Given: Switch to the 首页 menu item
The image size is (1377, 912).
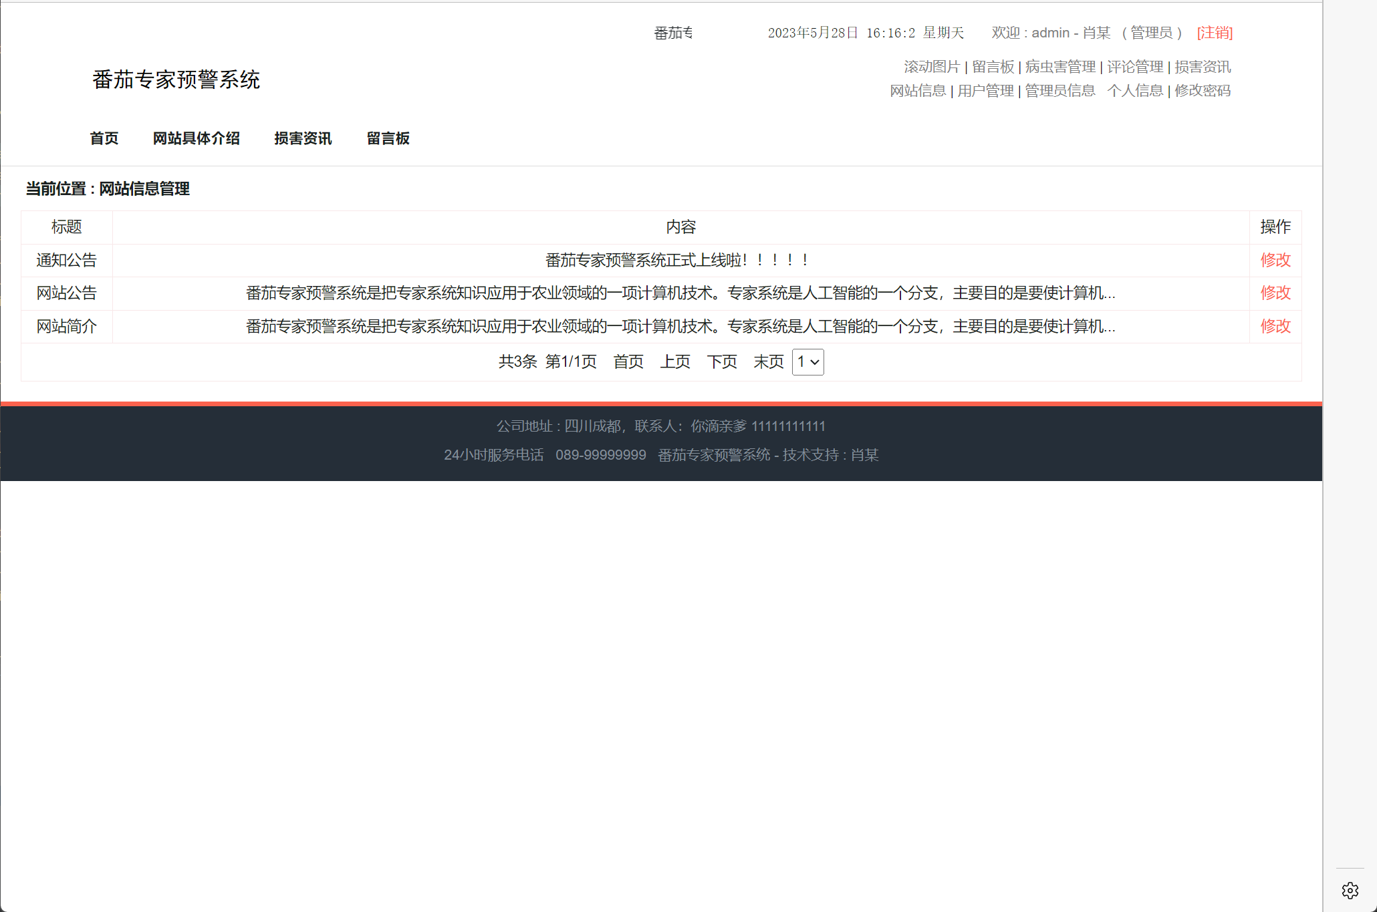Looking at the screenshot, I should [104, 138].
